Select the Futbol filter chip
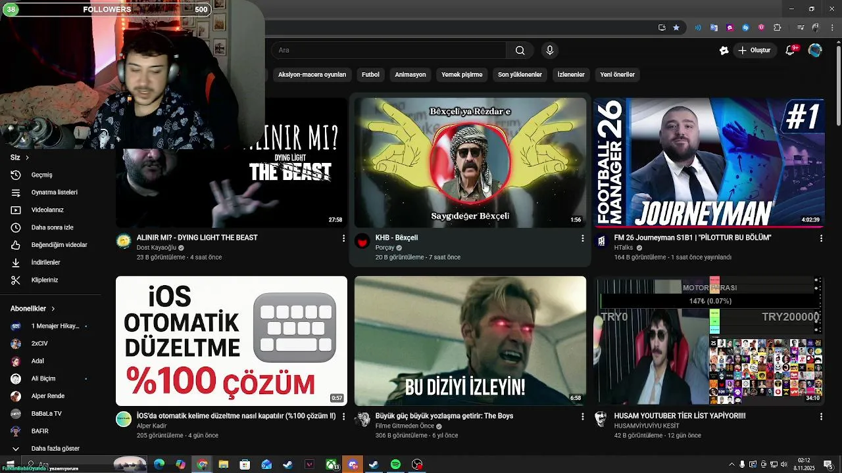This screenshot has height=473, width=842. coord(370,75)
